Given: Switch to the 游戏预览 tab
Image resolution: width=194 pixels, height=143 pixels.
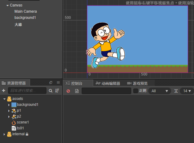Looking at the screenshot, I should (137, 84).
